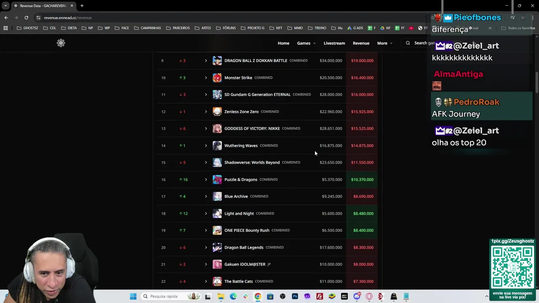Click the address bar URL field
The width and height of the screenshot is (539, 303).
(x=232, y=18)
